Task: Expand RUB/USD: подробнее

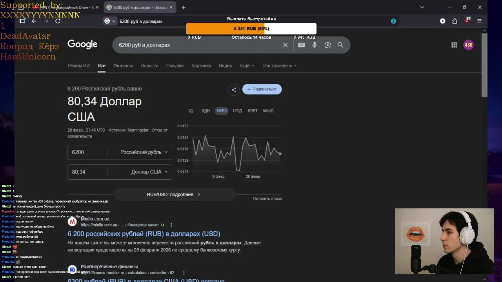Action: pyautogui.click(x=174, y=194)
